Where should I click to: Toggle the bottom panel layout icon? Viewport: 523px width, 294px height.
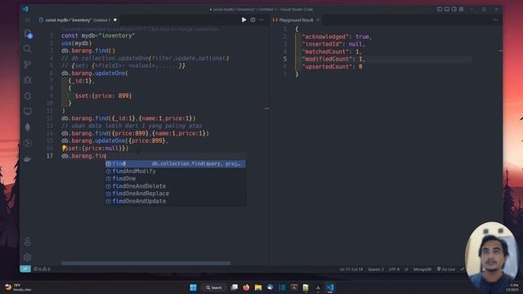tap(447, 9)
